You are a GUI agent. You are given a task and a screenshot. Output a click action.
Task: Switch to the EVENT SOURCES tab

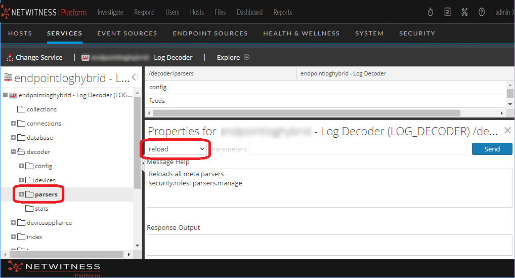(x=127, y=33)
